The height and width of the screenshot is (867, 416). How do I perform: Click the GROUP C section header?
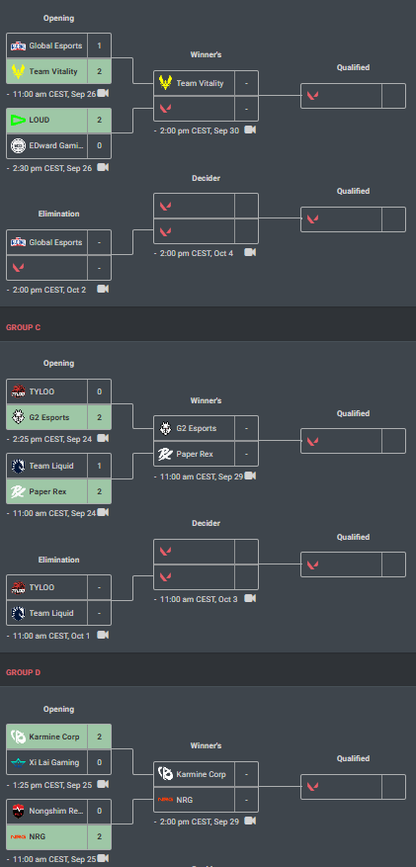pyautogui.click(x=23, y=327)
